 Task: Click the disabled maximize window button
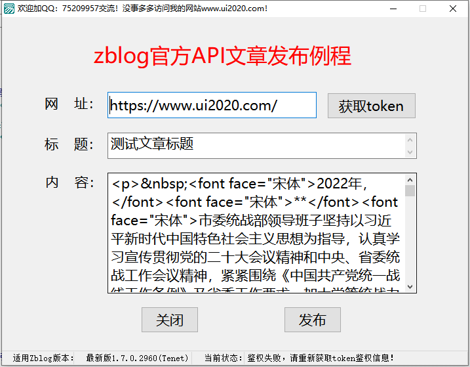(423, 9)
